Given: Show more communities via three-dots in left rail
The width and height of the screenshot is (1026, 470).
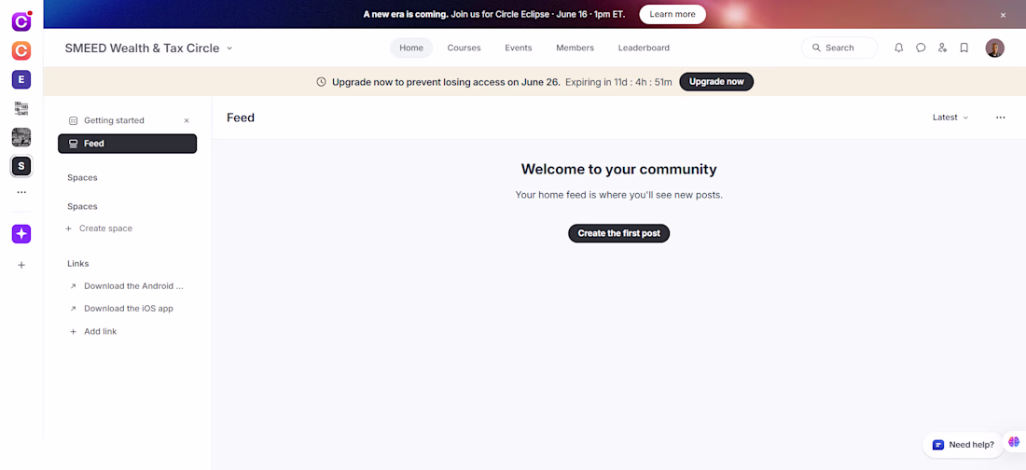Looking at the screenshot, I should [21, 192].
